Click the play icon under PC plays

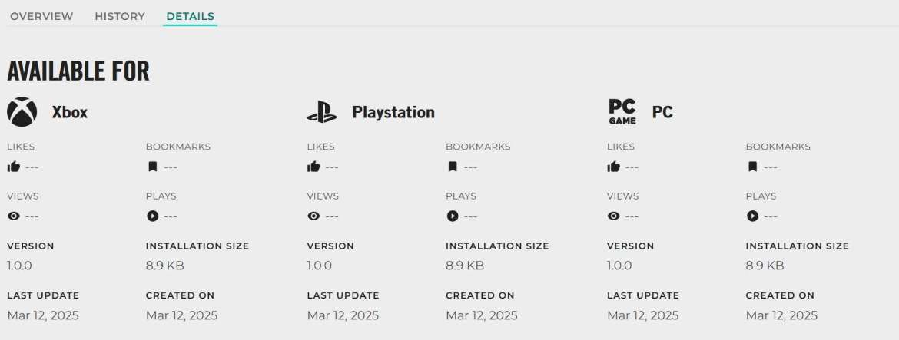click(x=752, y=216)
